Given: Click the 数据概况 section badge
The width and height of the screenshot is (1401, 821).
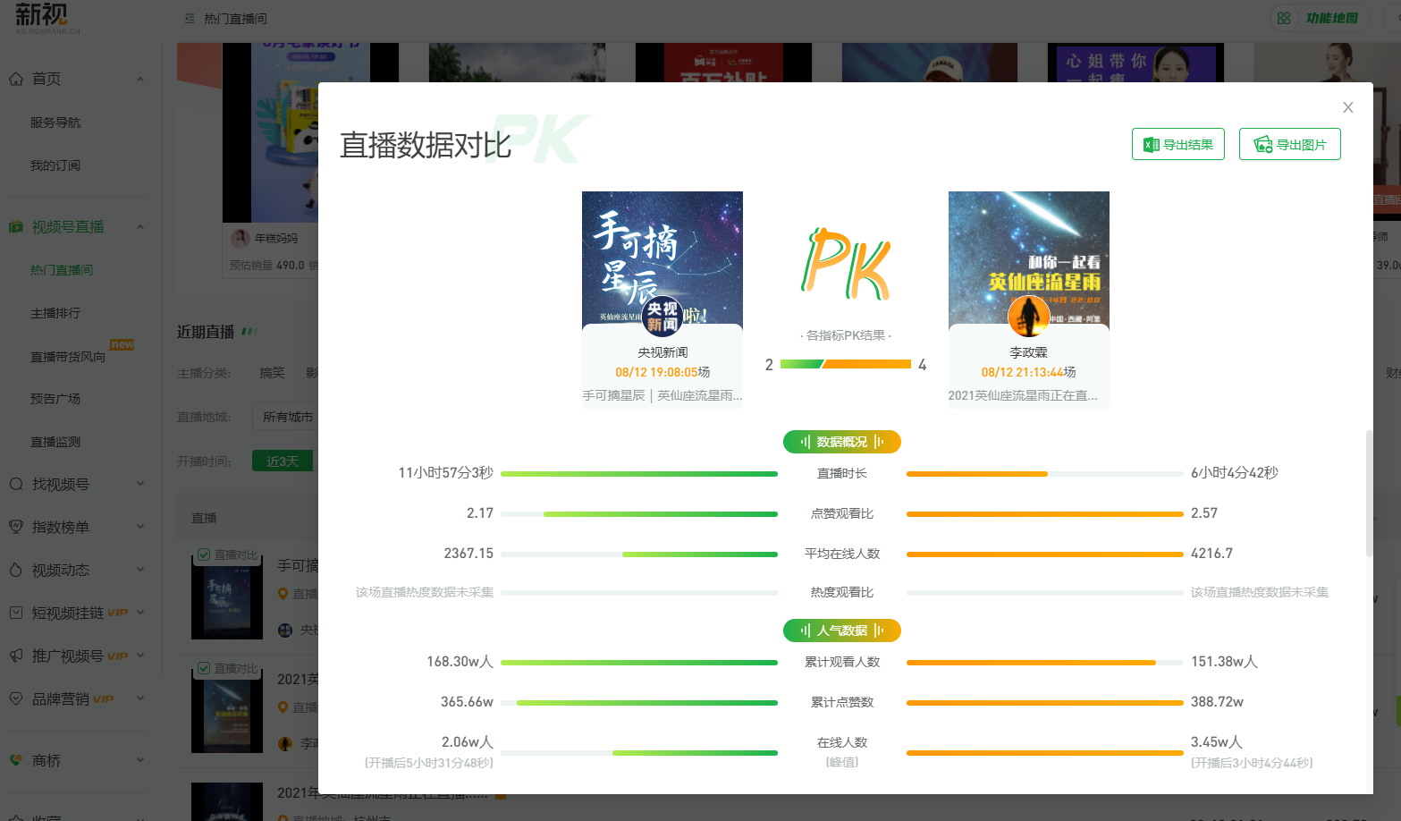Looking at the screenshot, I should click(x=841, y=442).
